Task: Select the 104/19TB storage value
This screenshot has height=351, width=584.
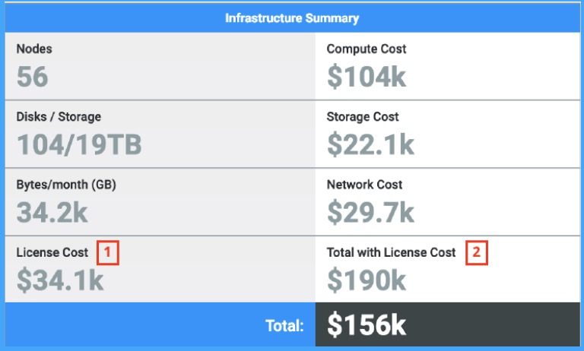Action: pos(79,144)
